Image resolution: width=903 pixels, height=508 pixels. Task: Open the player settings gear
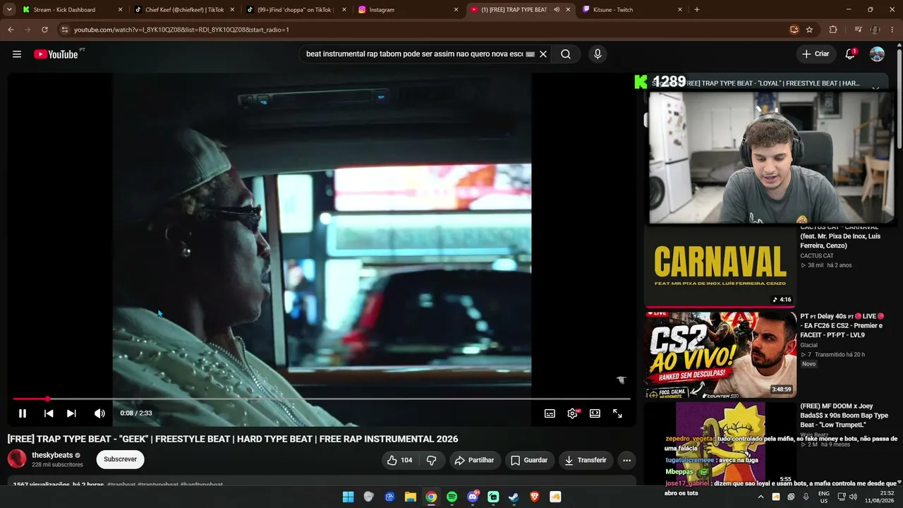click(572, 413)
